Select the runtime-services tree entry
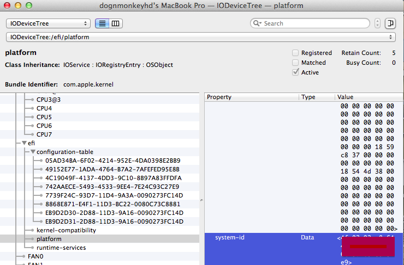Viewport: 404px width, 265px height. (x=61, y=248)
